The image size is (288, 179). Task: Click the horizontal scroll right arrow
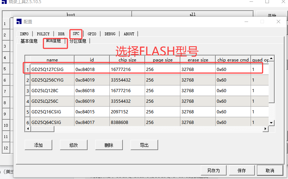[x=265, y=129]
